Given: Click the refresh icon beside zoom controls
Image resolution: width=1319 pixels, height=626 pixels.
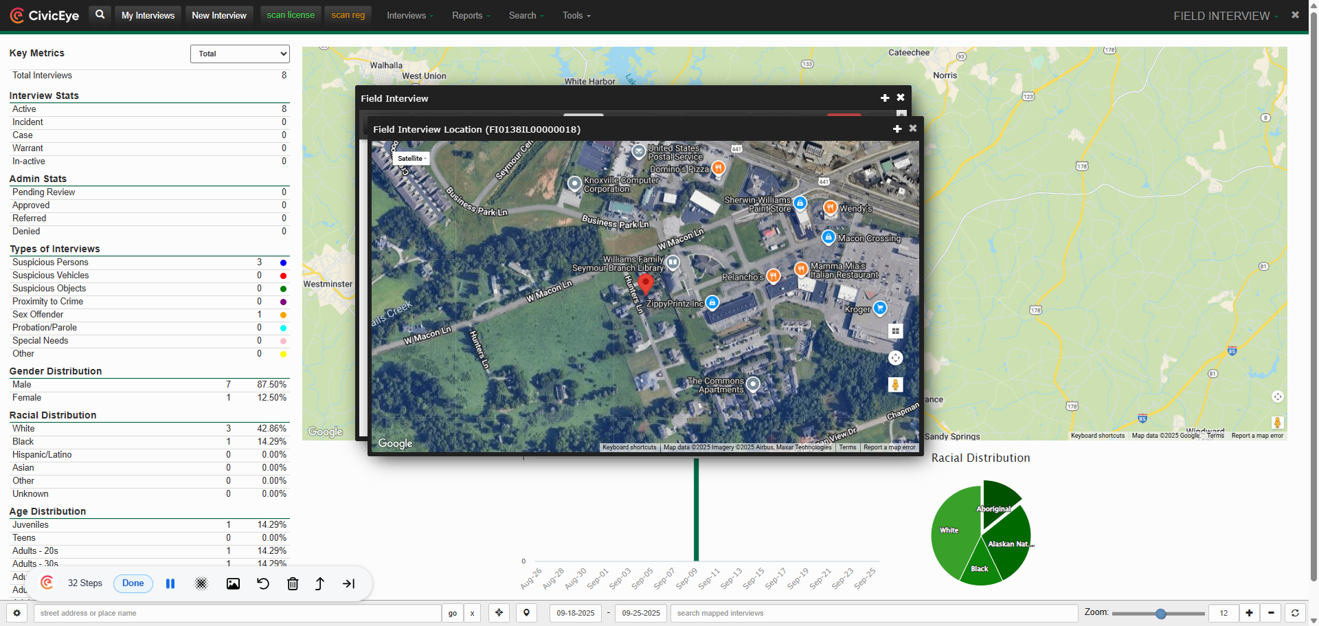Looking at the screenshot, I should tap(1295, 613).
